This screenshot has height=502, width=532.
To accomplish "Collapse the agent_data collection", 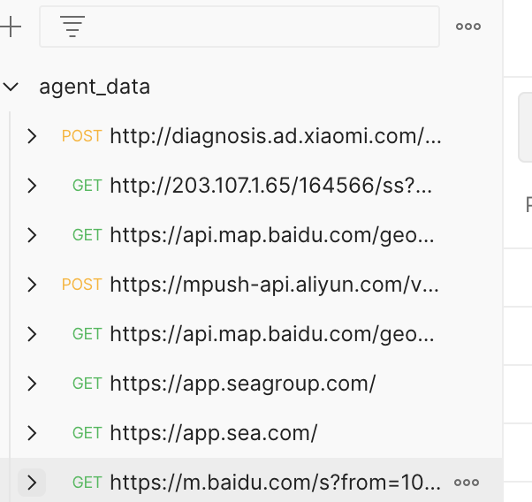I will pyautogui.click(x=11, y=87).
